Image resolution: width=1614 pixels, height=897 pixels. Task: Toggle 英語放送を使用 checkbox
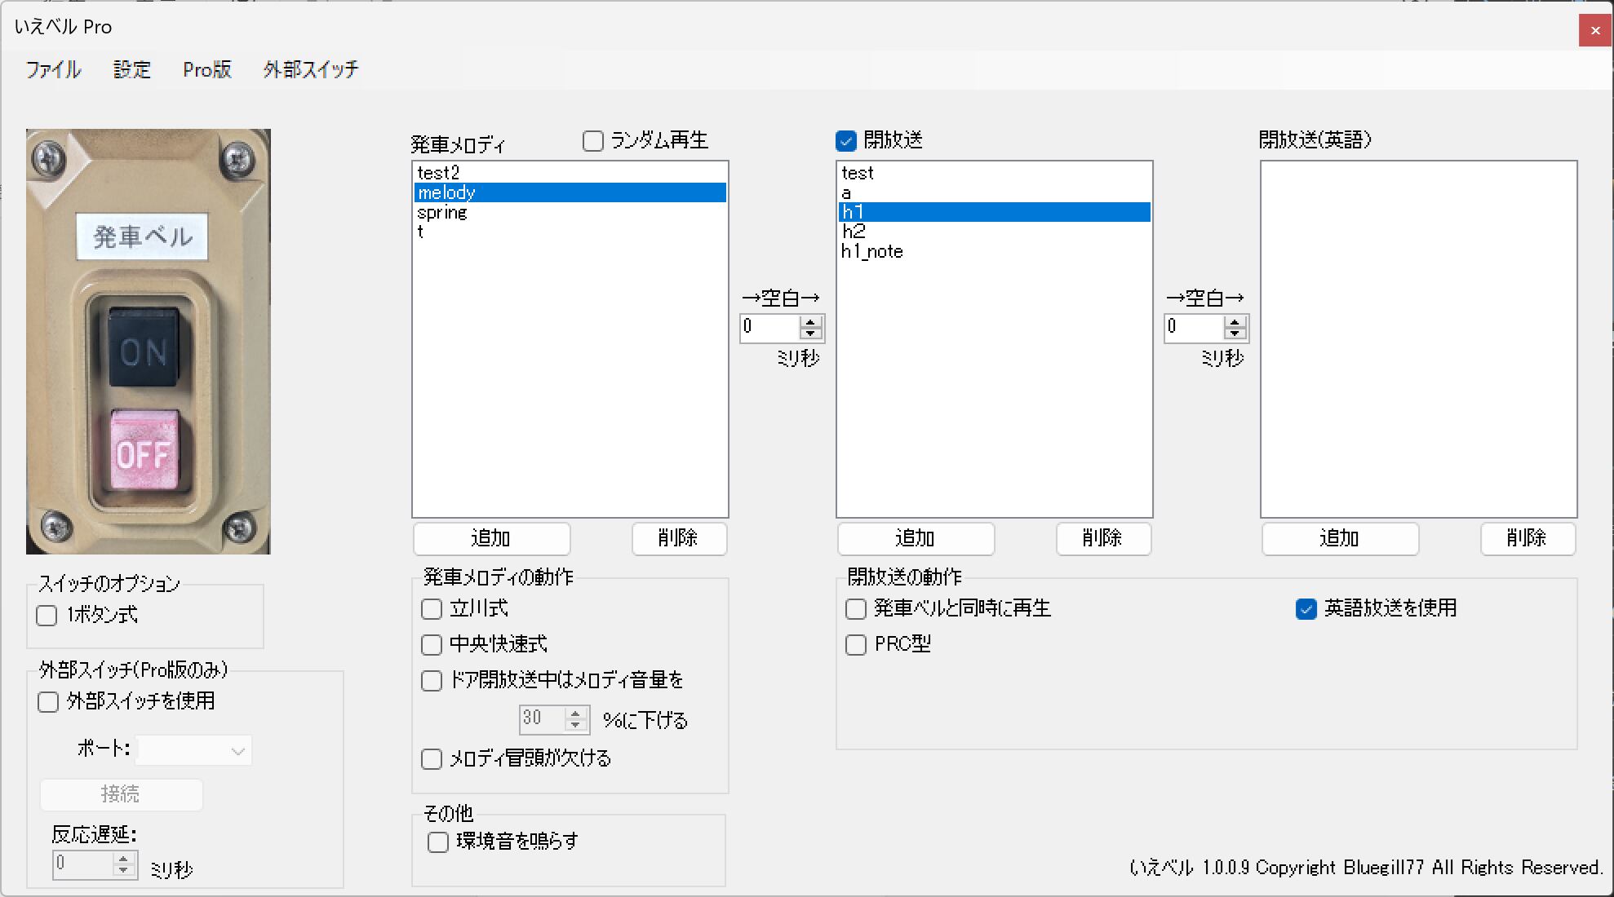1306,609
